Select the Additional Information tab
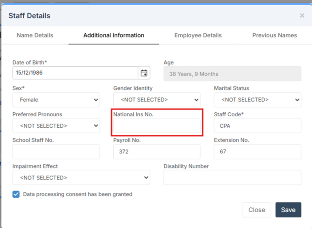 coord(114,35)
